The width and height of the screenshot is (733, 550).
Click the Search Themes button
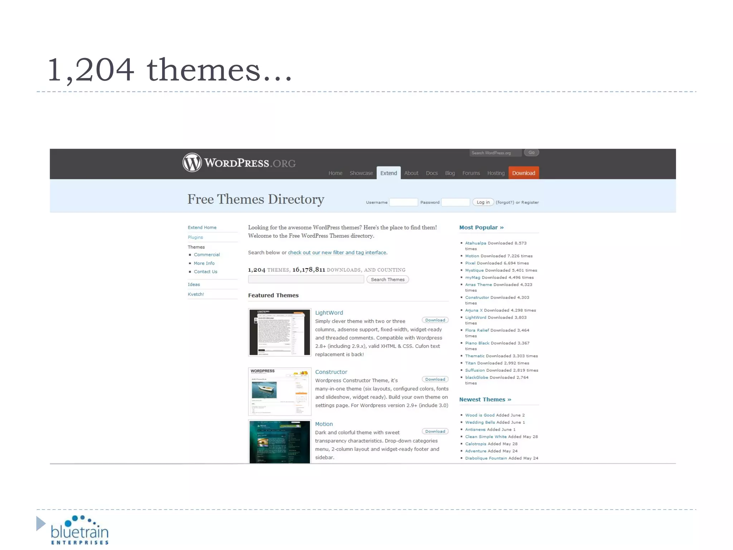pos(388,279)
